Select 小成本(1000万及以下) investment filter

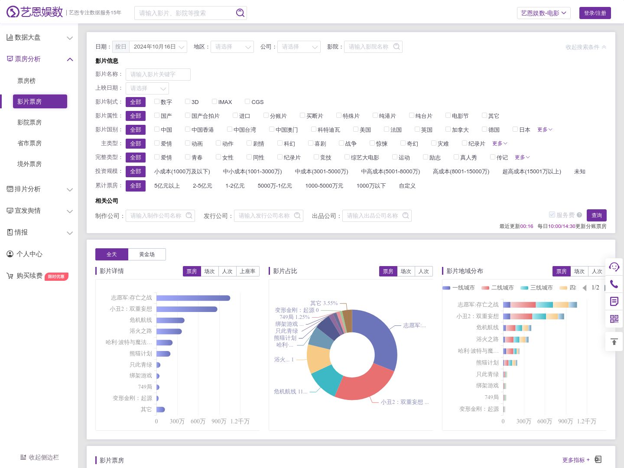[182, 172]
